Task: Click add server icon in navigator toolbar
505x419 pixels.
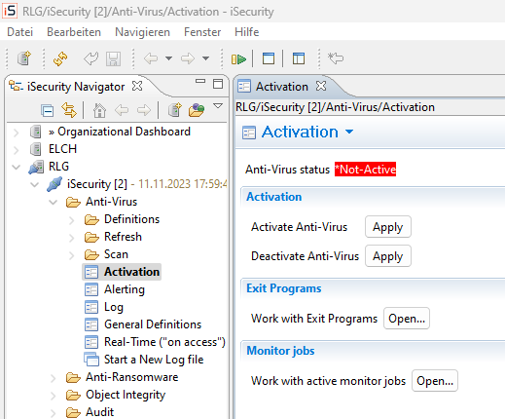Action: [175, 110]
